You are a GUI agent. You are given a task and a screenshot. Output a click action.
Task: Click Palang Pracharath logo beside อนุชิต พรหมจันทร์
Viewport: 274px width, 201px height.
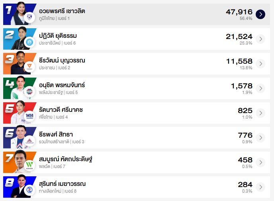click(x=29, y=92)
